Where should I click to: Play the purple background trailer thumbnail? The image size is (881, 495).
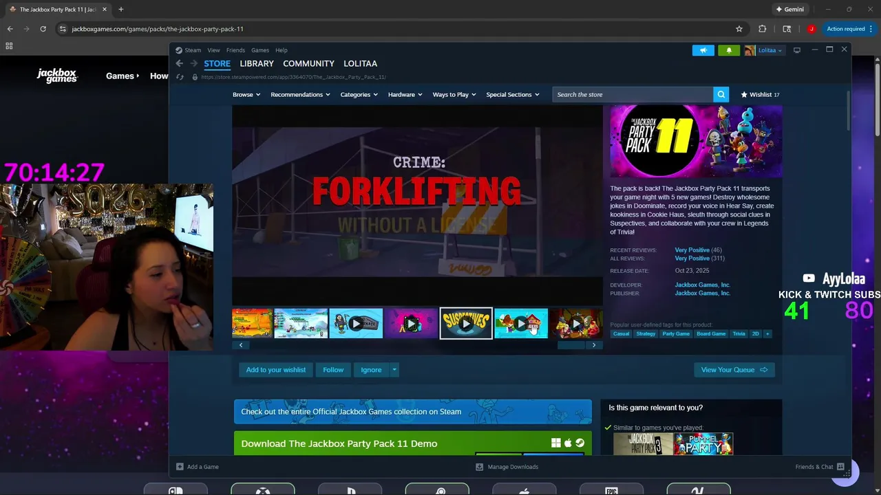click(411, 323)
